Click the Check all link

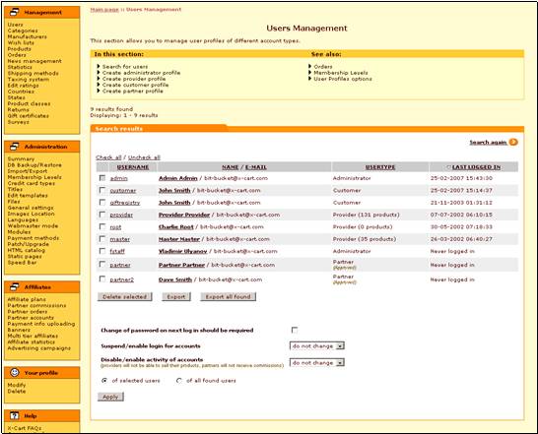click(108, 157)
